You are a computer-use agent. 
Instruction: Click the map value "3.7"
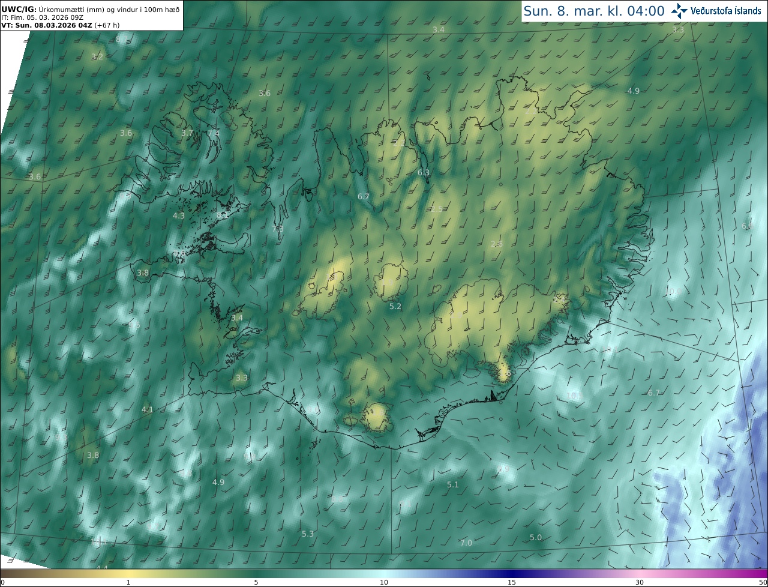[187, 133]
